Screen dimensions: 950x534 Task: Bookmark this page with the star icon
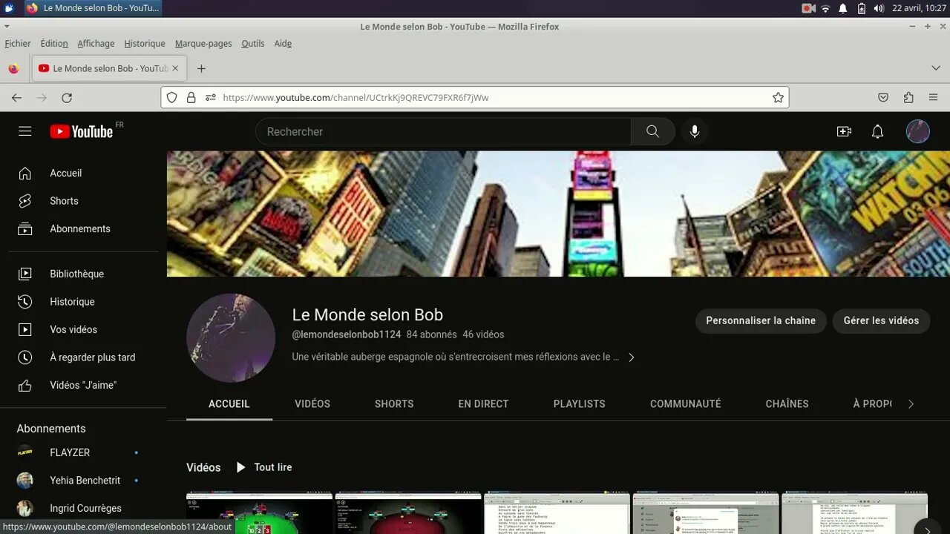778,97
